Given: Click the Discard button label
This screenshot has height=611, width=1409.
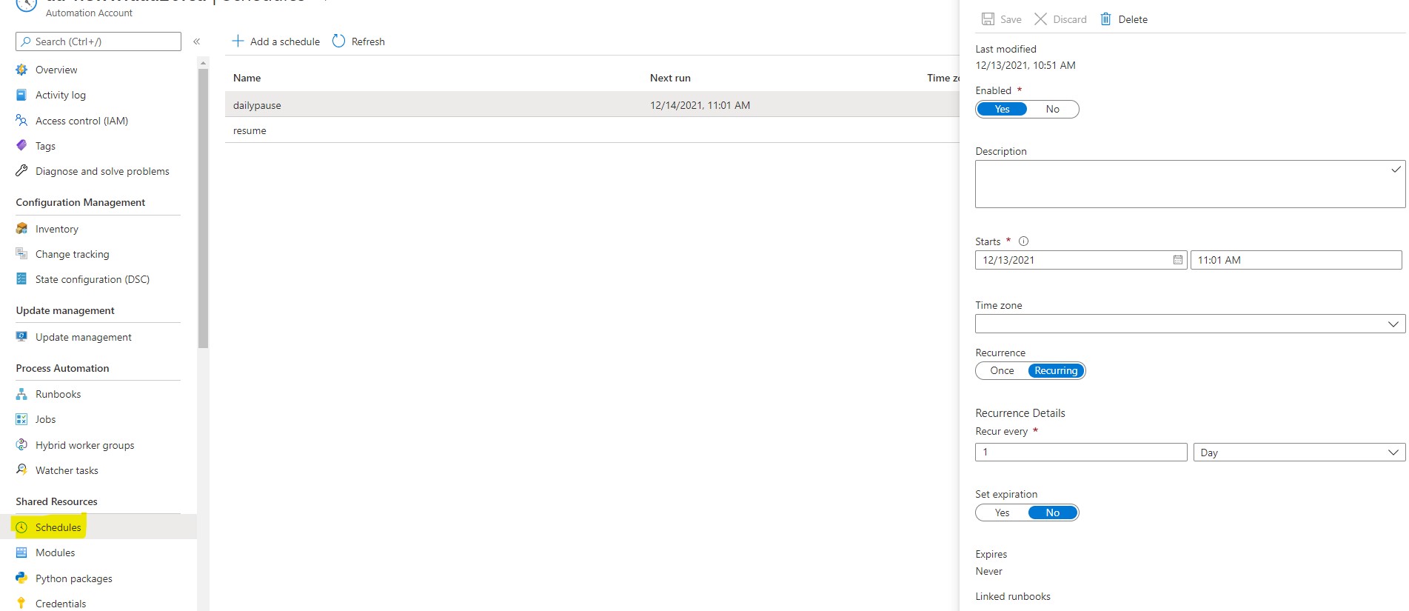Looking at the screenshot, I should pos(1070,19).
